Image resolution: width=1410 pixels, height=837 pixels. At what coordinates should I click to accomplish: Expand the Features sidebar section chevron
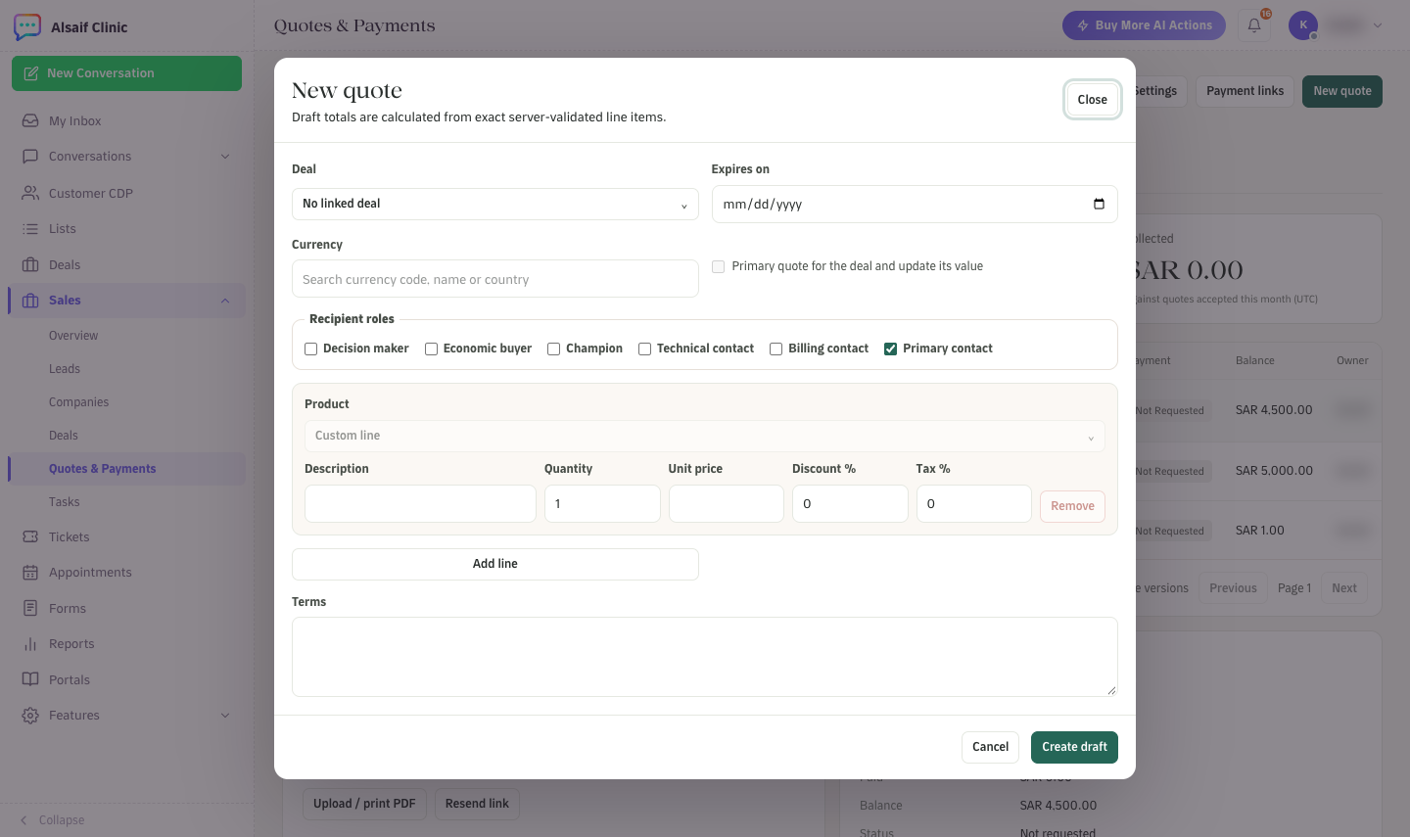[x=225, y=716]
